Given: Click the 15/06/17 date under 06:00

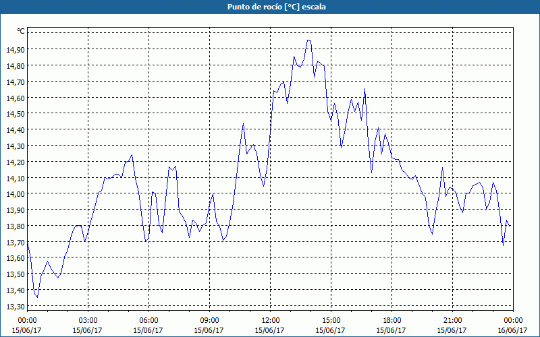Looking at the screenshot, I should [x=148, y=330].
